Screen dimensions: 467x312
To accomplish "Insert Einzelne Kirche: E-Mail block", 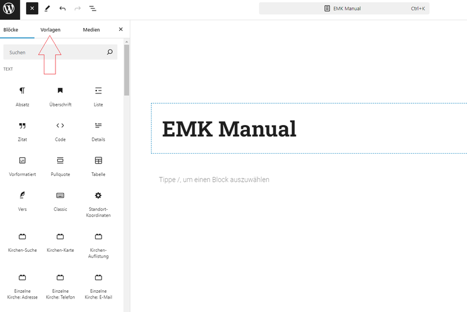I will [x=98, y=286].
